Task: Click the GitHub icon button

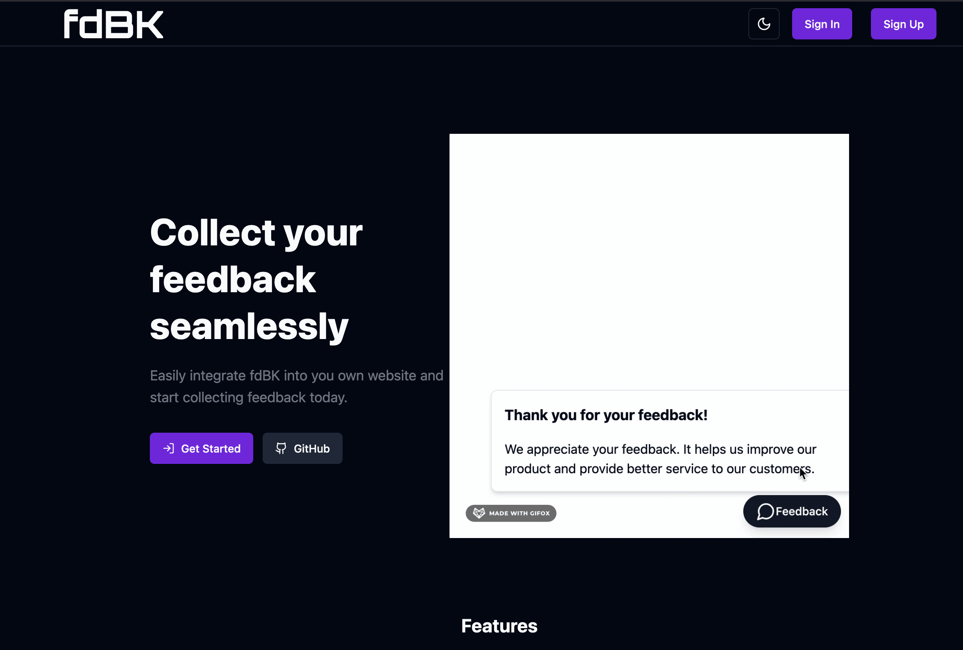Action: [x=280, y=448]
